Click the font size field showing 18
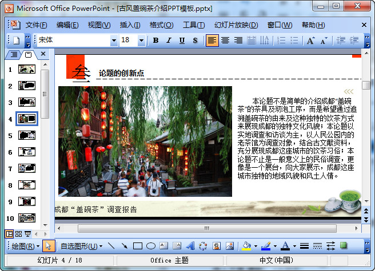Screen dimensions: 375x271 (129, 40)
